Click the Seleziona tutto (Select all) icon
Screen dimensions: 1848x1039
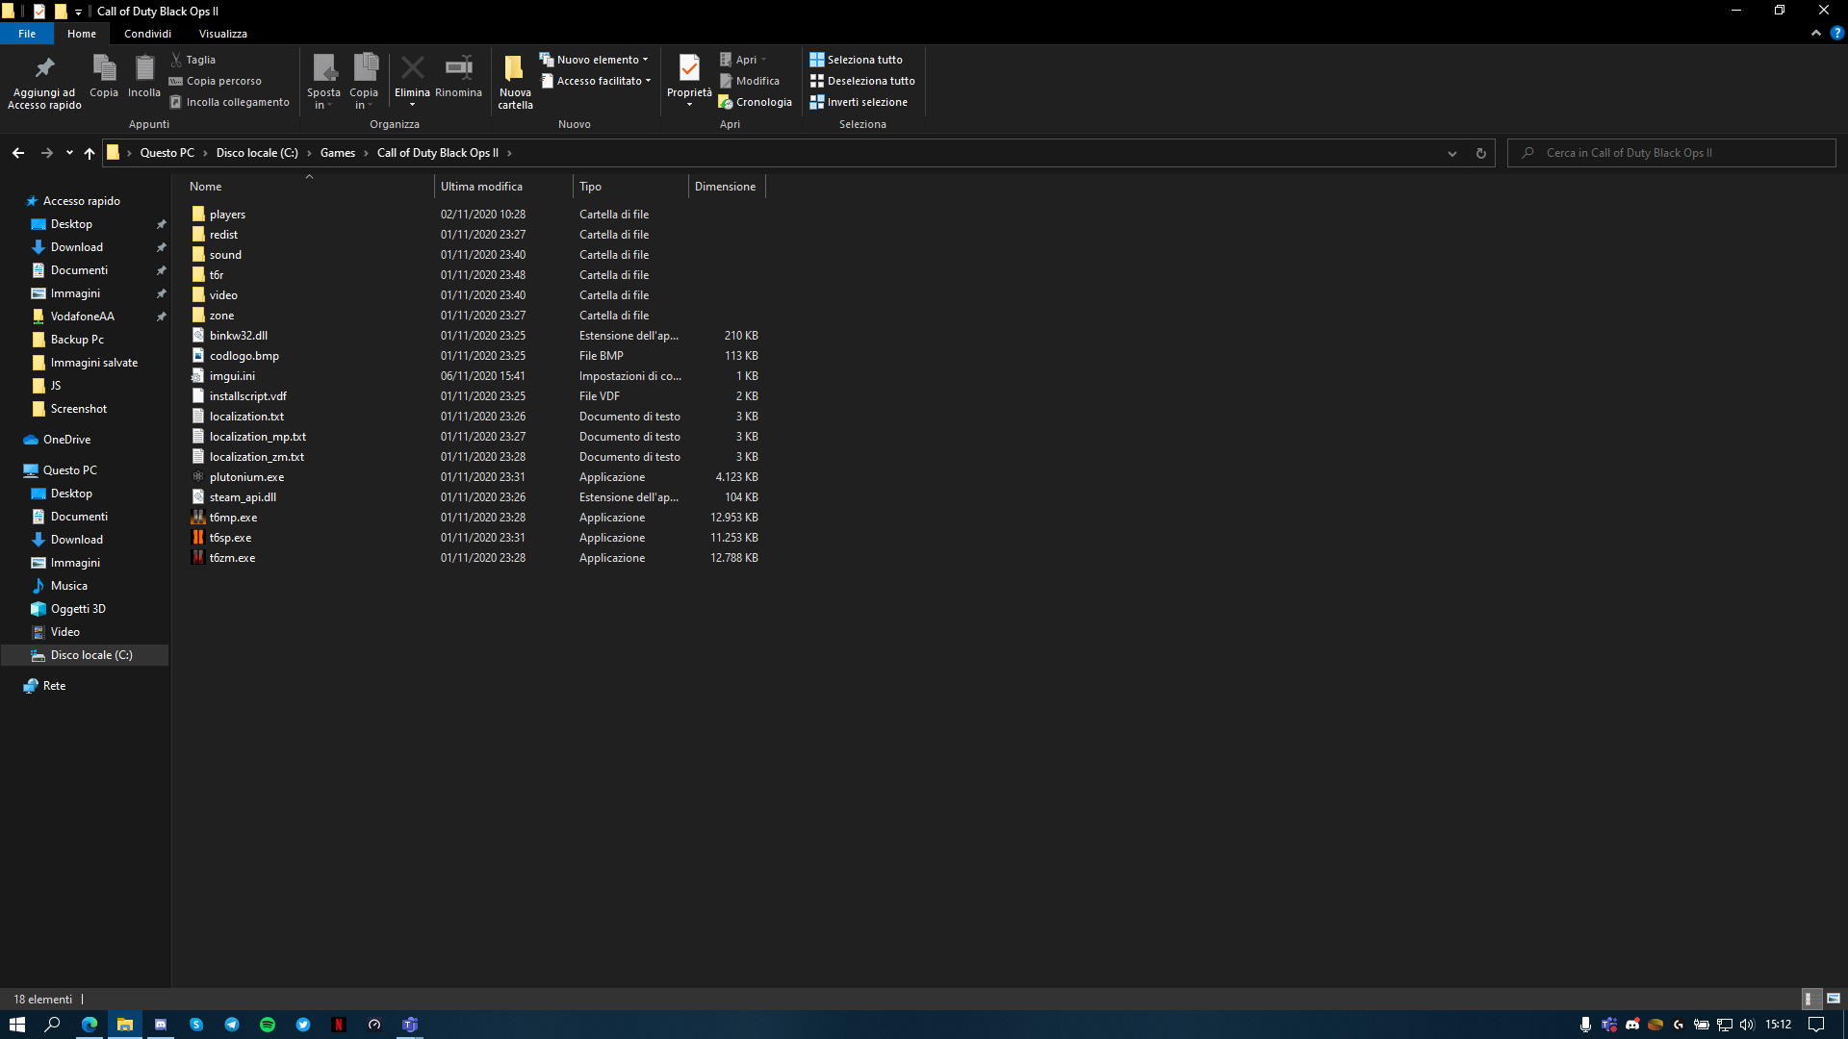coord(817,60)
